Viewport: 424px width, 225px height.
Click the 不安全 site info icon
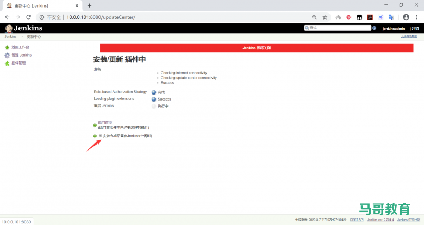pos(42,17)
